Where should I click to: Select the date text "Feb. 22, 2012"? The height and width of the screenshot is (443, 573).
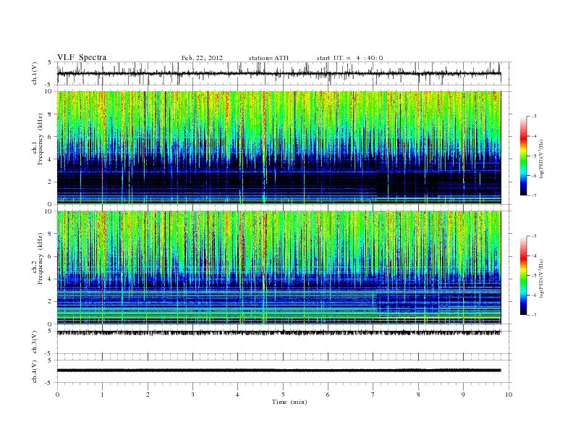click(202, 58)
